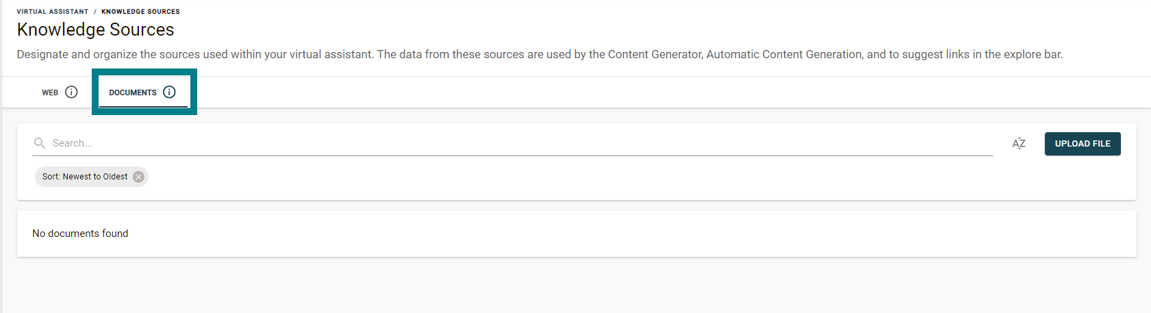Click the Sort: Newest to Oldest chip
Image resolution: width=1151 pixels, height=313 pixels.
[x=85, y=177]
